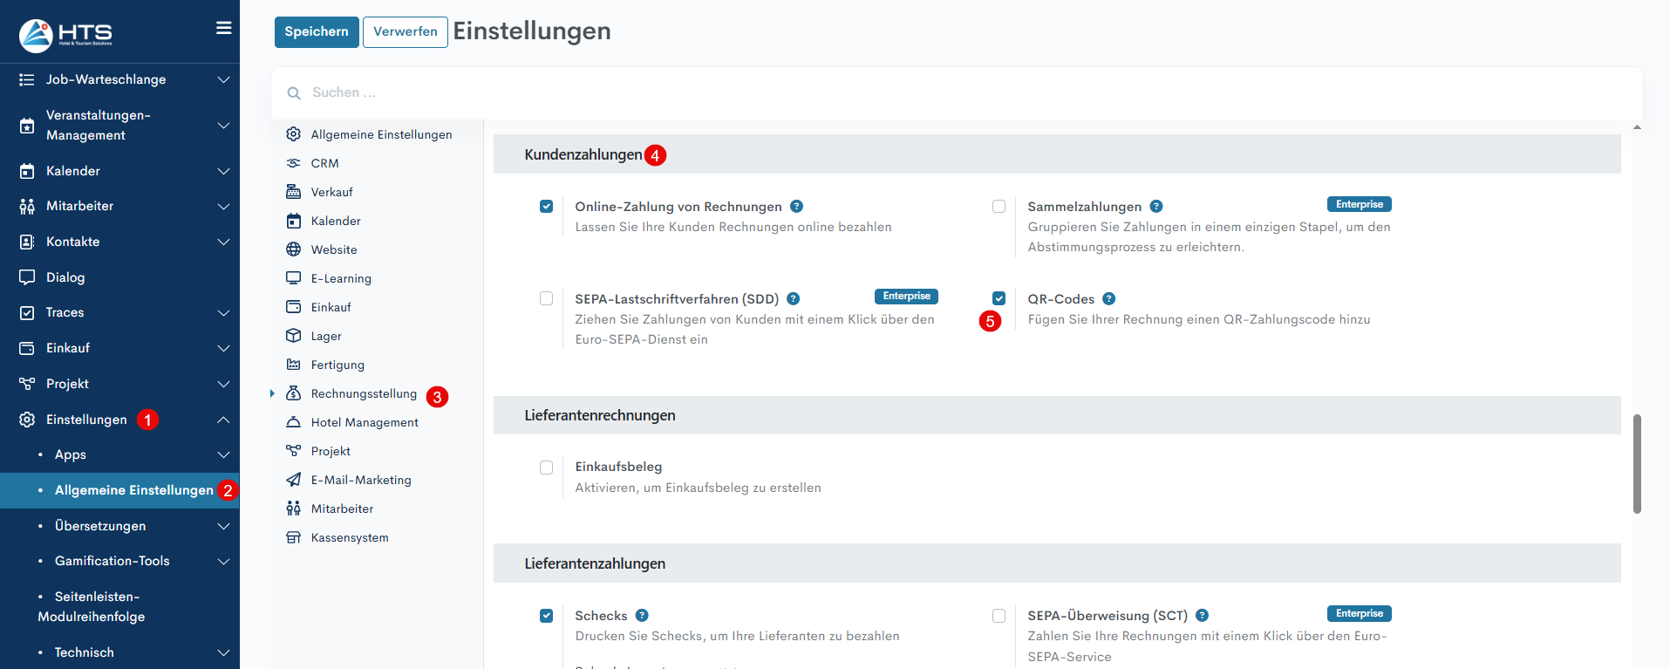This screenshot has width=1670, height=669.
Task: Expand the Übersetzungen submenu chevron
Action: [223, 526]
